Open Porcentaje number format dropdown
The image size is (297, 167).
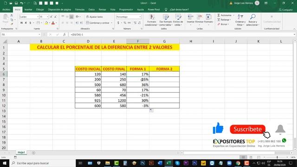(140, 17)
